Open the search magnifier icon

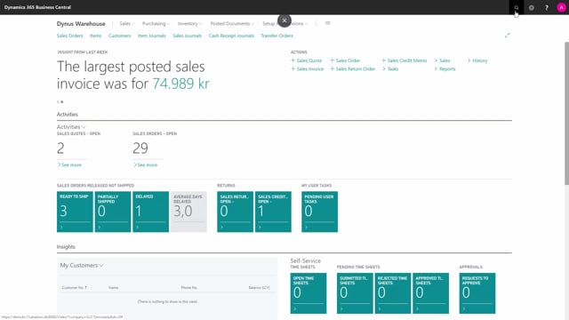pos(516,8)
